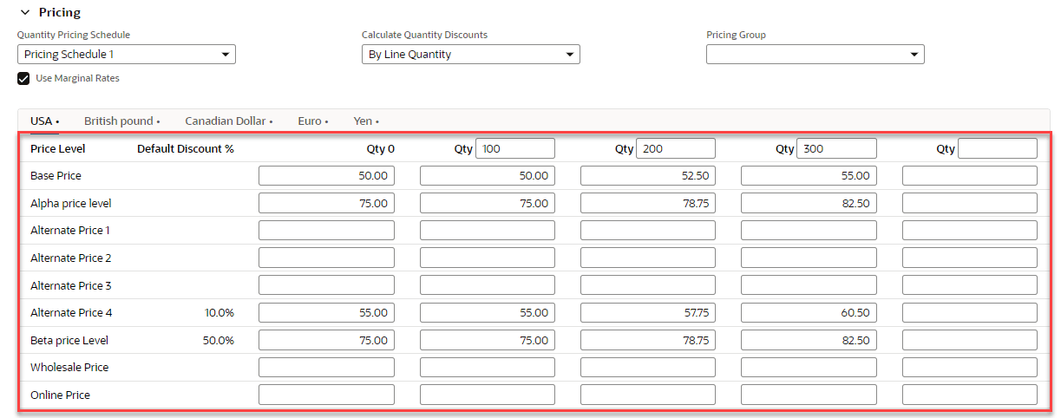1061x418 pixels.
Task: Click Alternate Price 4 field showing 60.50
Action: (x=809, y=313)
